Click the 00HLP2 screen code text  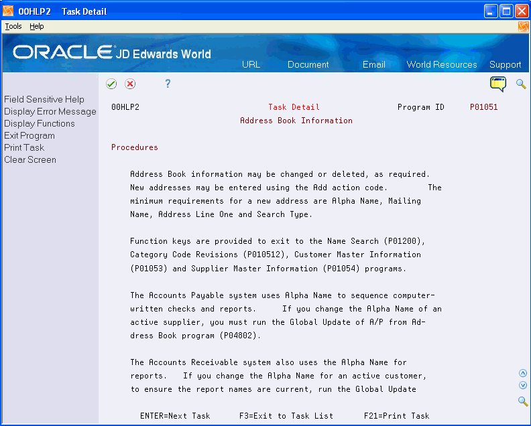coord(125,107)
